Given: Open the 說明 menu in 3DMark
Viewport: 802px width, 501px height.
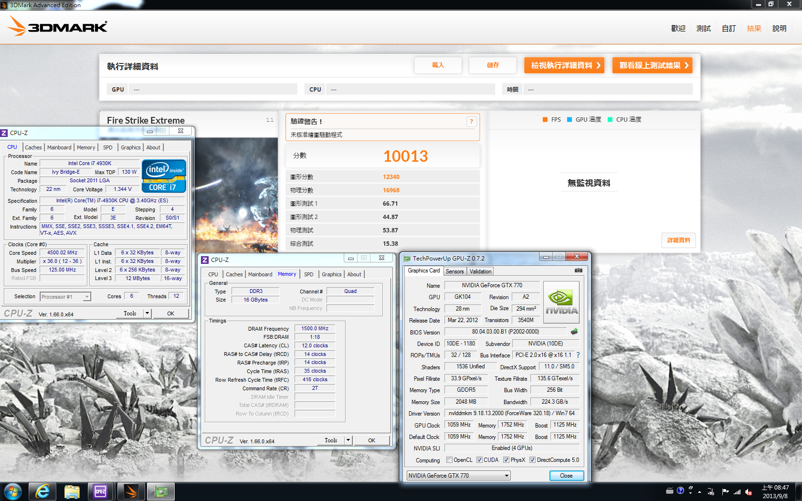Looking at the screenshot, I should tap(780, 29).
